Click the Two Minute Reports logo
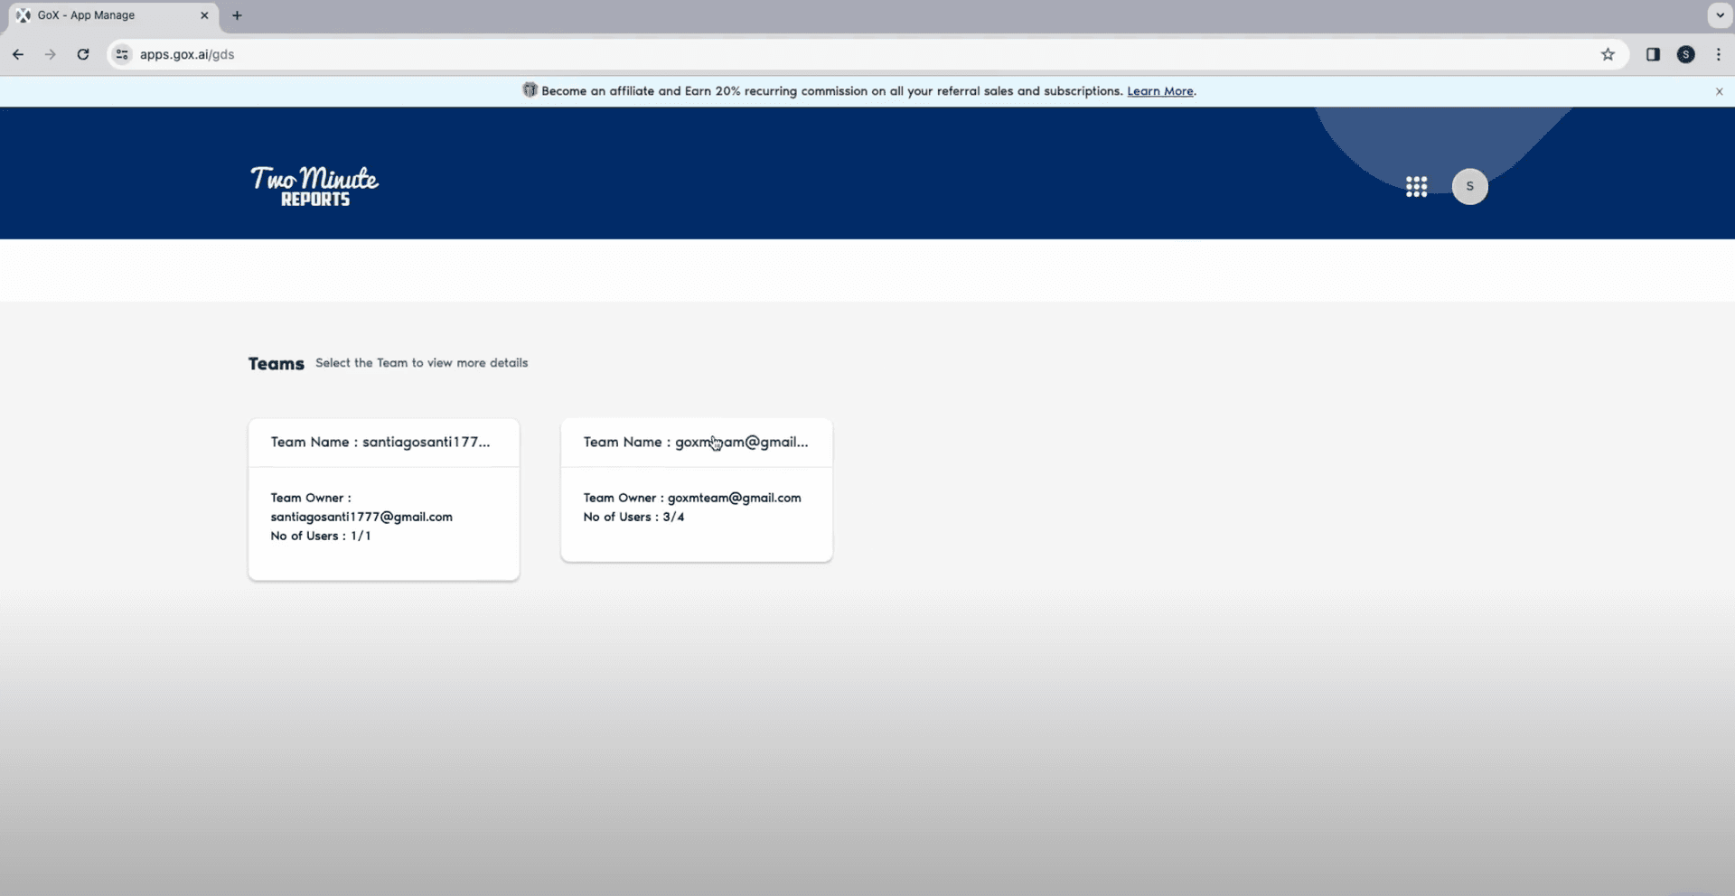This screenshot has height=896, width=1735. click(x=314, y=186)
